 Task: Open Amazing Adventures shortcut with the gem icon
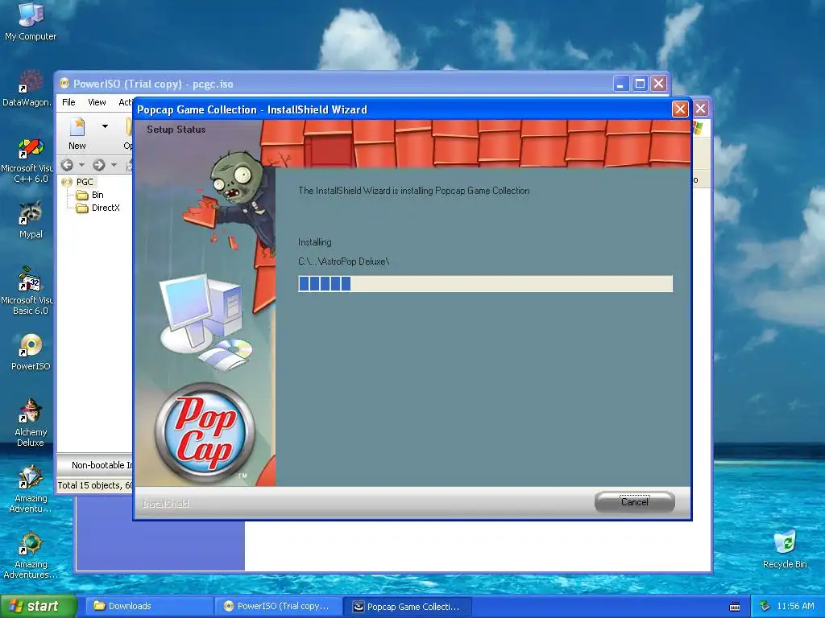[x=31, y=488]
